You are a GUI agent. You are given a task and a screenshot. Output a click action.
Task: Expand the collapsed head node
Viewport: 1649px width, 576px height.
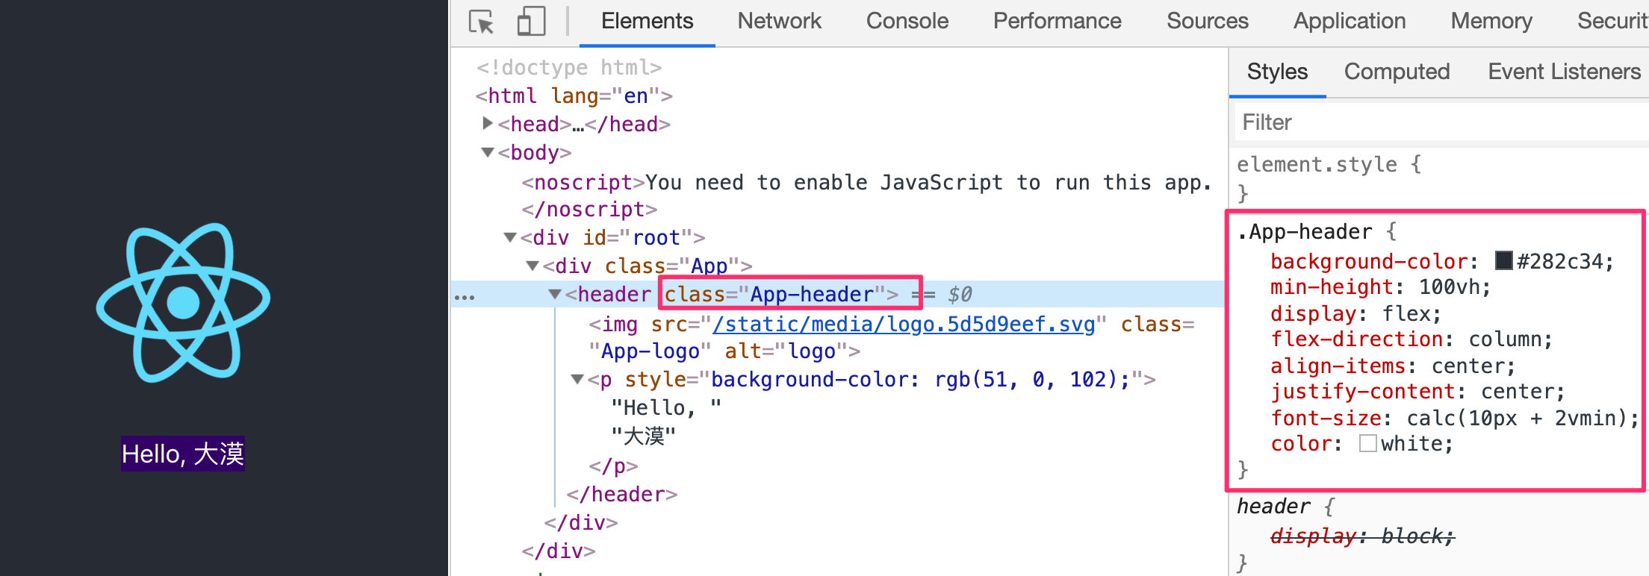click(x=488, y=123)
